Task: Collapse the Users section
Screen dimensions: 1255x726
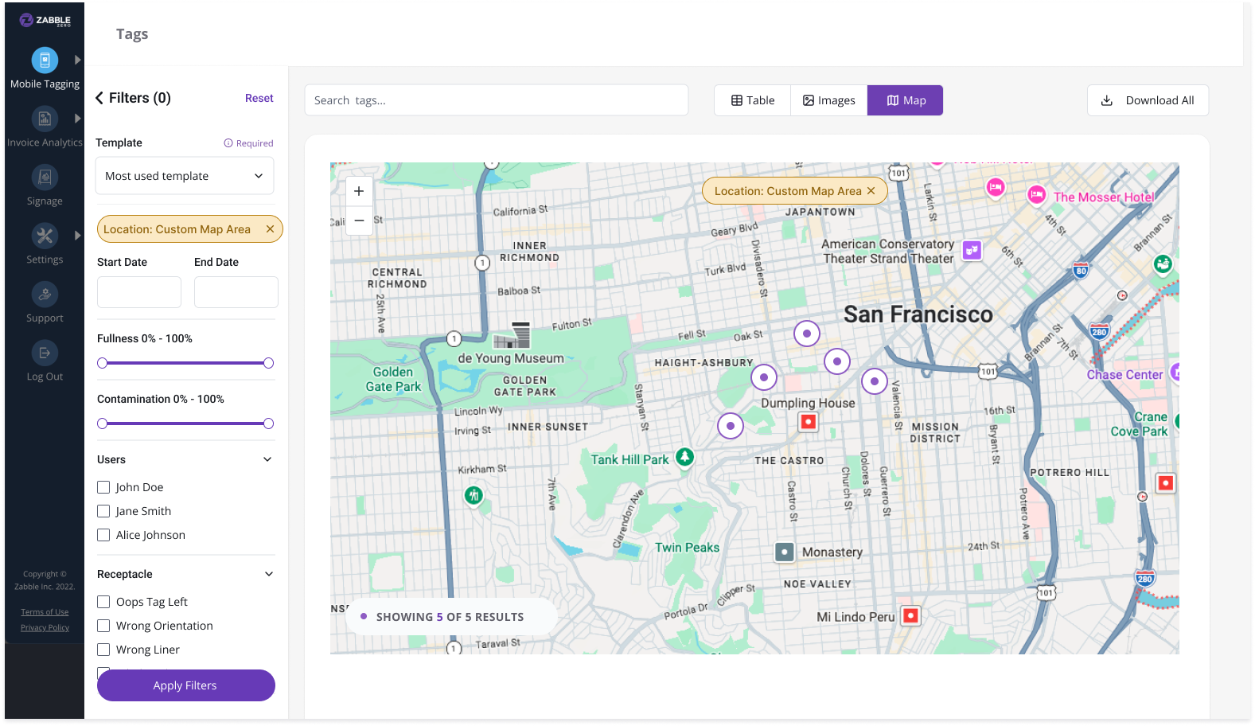Action: [x=267, y=459]
